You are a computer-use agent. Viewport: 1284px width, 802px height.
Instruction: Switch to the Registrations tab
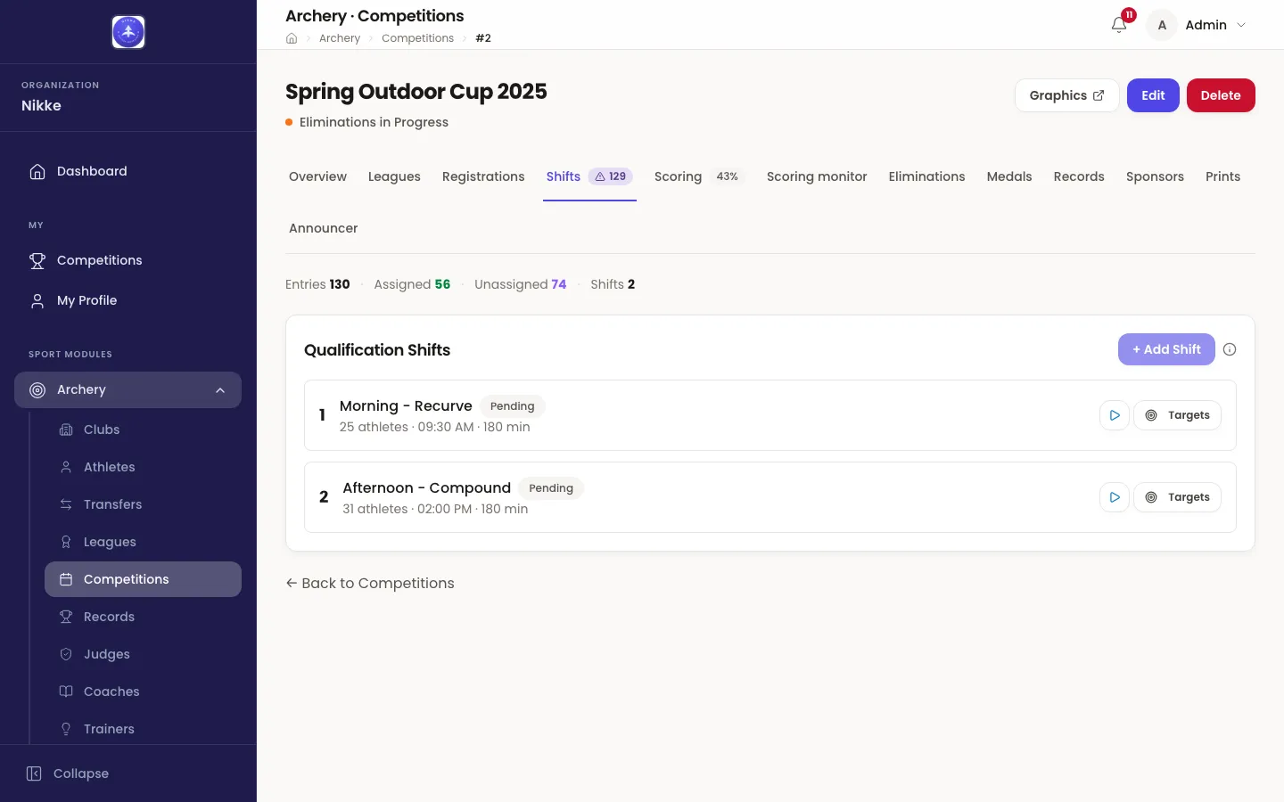point(483,176)
